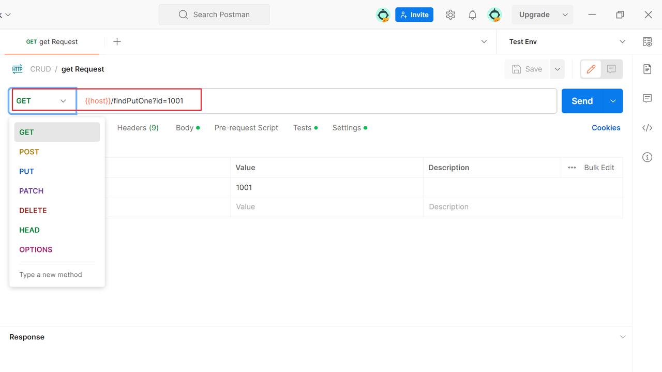Select OPTIONS from method list
Screen dimensions: 662x372
57,250
